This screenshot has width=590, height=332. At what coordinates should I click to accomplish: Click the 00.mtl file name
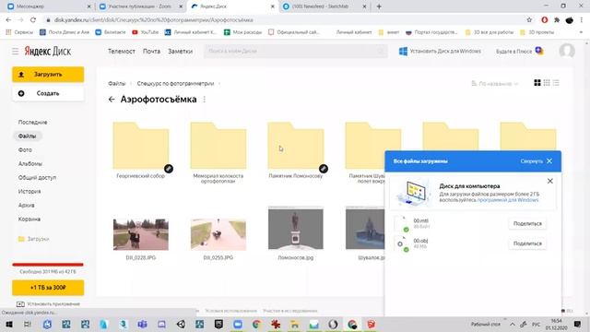click(x=420, y=221)
